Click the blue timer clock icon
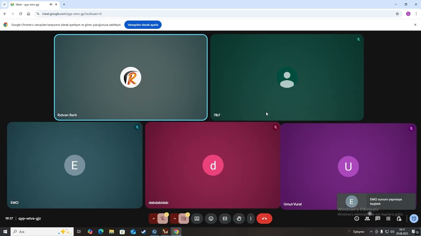 [x=414, y=219]
